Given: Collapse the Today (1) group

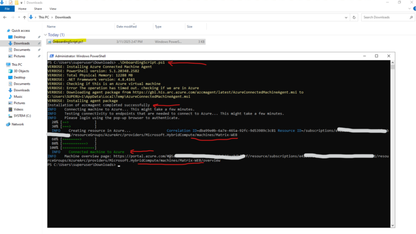Looking at the screenshot, I should (x=45, y=35).
